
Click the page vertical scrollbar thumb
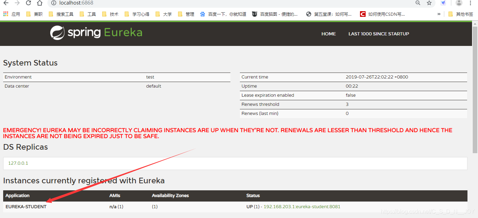475,89
